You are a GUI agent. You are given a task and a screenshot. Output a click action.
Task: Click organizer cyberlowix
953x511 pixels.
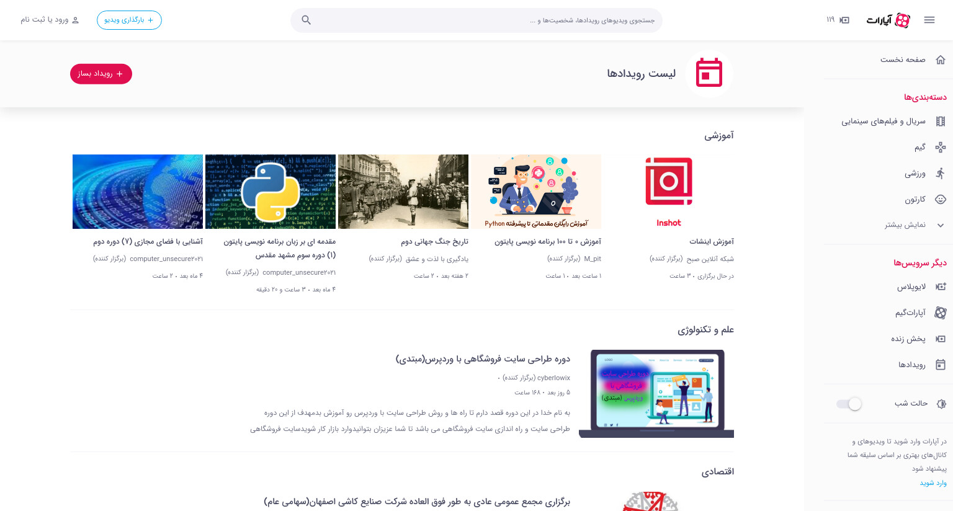pos(553,378)
